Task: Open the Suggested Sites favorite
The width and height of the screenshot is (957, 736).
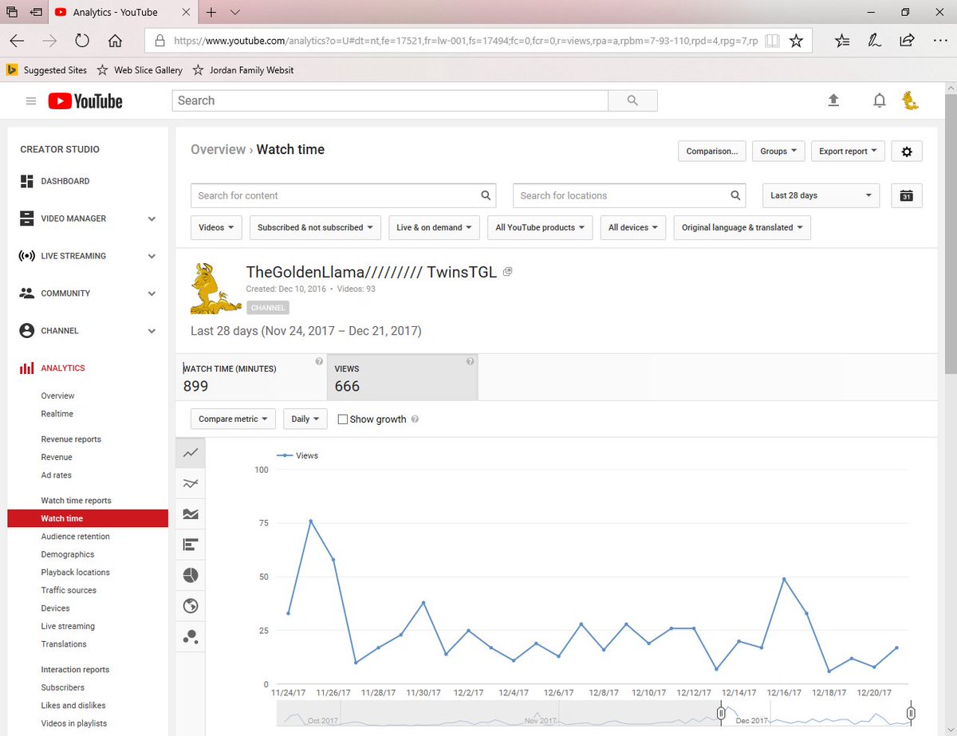Action: pyautogui.click(x=47, y=70)
